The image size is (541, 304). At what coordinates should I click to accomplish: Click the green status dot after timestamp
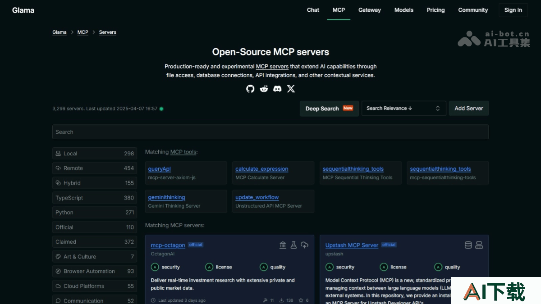(161, 109)
